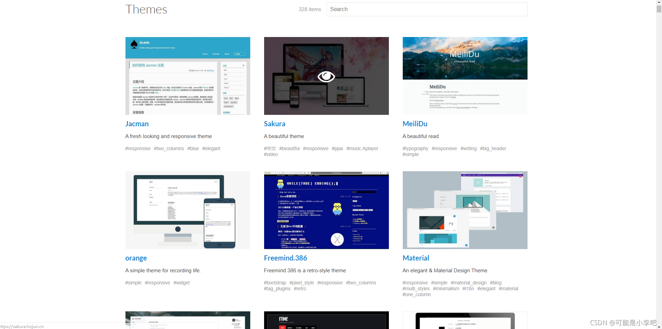Filter by #i18n tag under Material
Screen dimensions: 662x329
pos(468,289)
